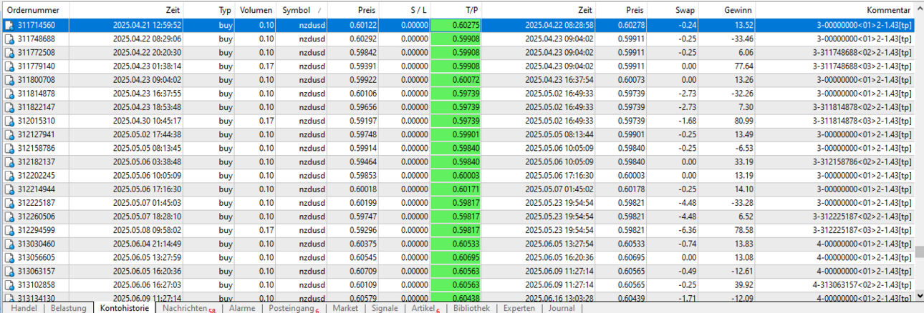Select order icon for order 311714560
This screenshot has width=924, height=313.
[x=9, y=25]
